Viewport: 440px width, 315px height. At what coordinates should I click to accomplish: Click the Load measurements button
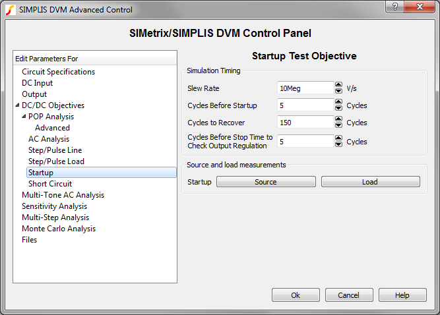pyautogui.click(x=370, y=182)
